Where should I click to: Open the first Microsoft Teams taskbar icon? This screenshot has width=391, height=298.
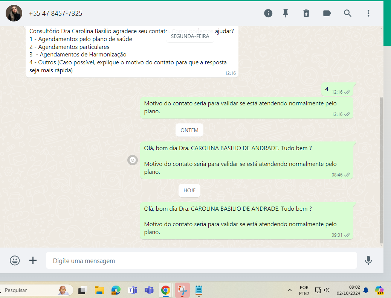(133, 290)
